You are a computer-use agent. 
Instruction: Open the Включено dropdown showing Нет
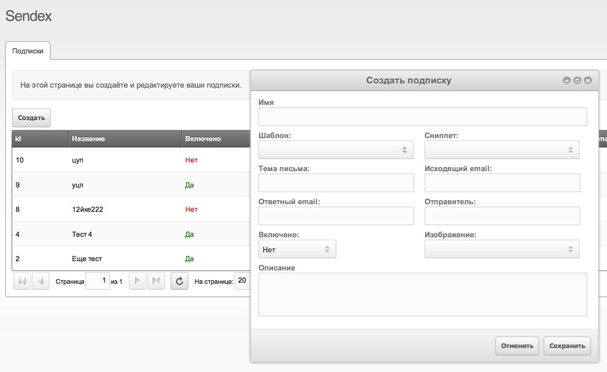[x=297, y=249]
